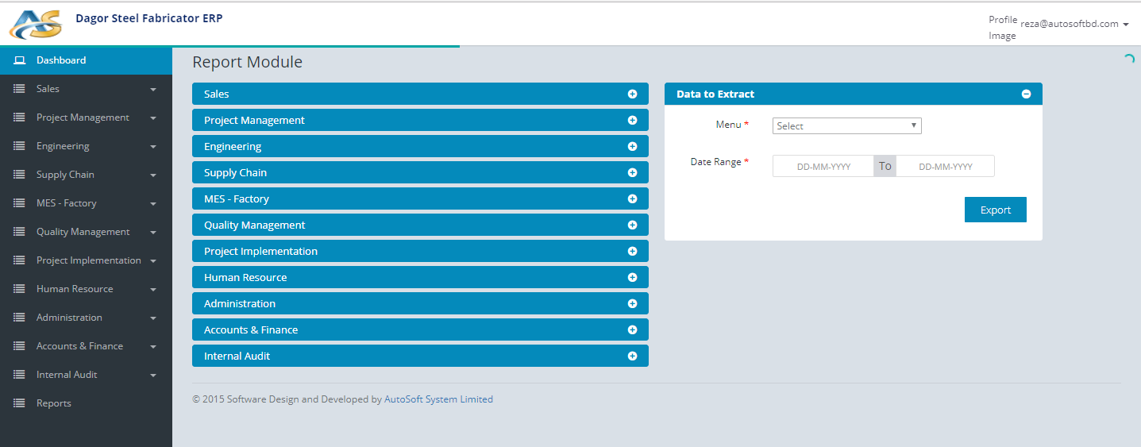Open Project Management in sidebar

click(83, 118)
